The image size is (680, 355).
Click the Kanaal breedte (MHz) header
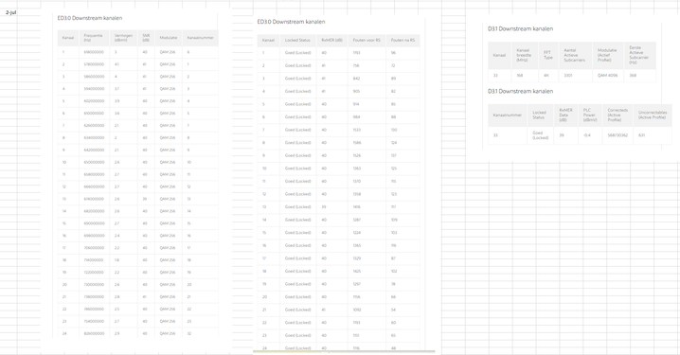[524, 55]
